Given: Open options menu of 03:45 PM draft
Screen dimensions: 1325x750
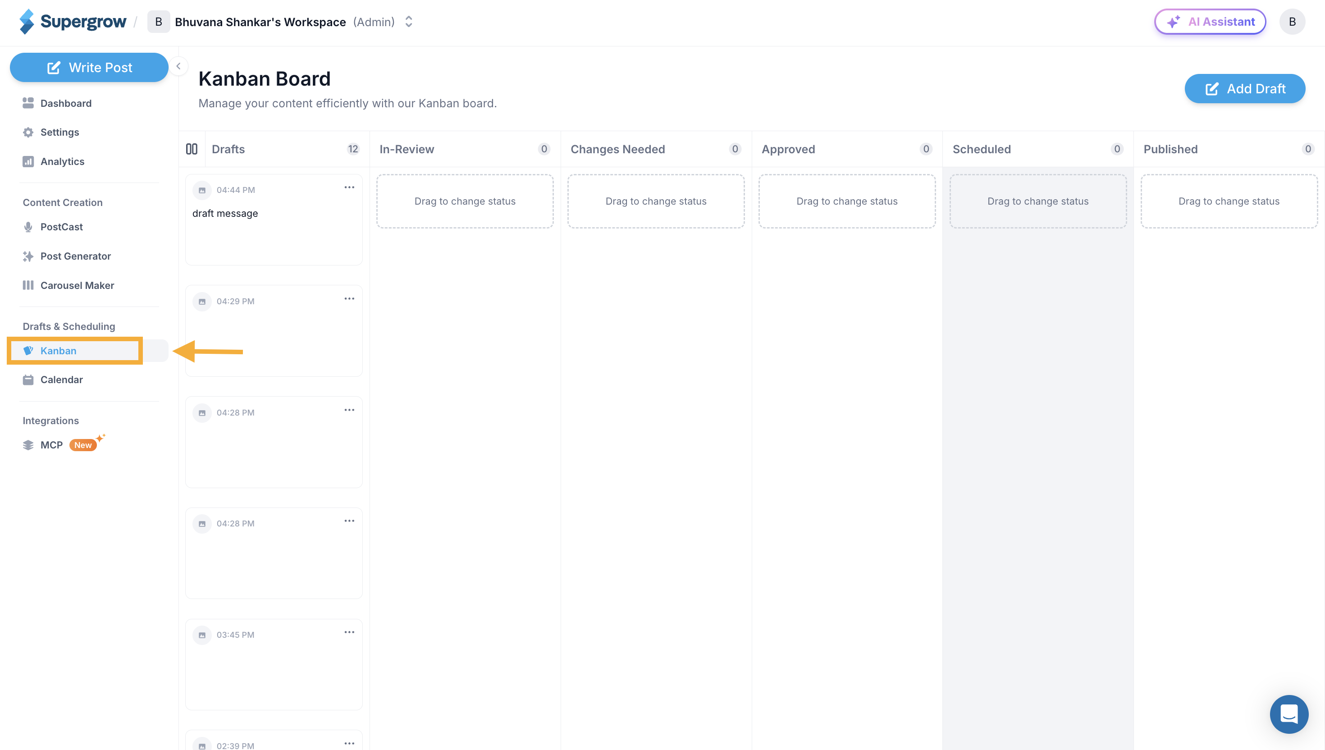Looking at the screenshot, I should point(349,632).
